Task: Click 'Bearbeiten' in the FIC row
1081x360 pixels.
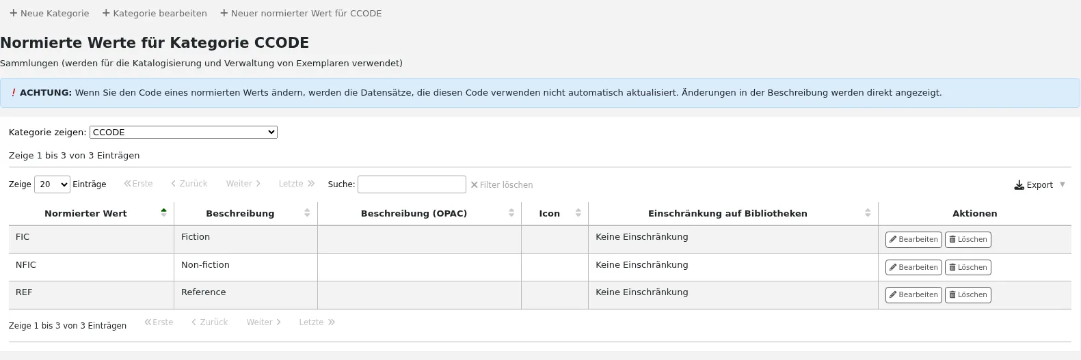Action: [913, 240]
